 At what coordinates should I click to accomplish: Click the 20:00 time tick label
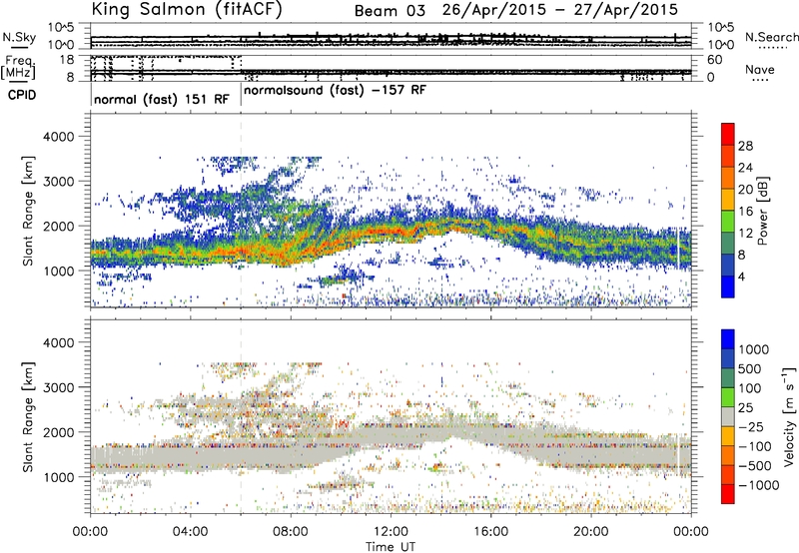(x=590, y=532)
